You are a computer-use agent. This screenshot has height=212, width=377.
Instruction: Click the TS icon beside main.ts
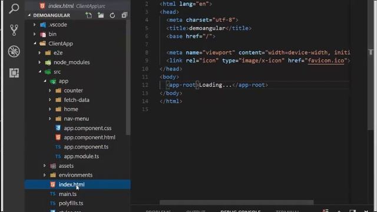coord(52,194)
